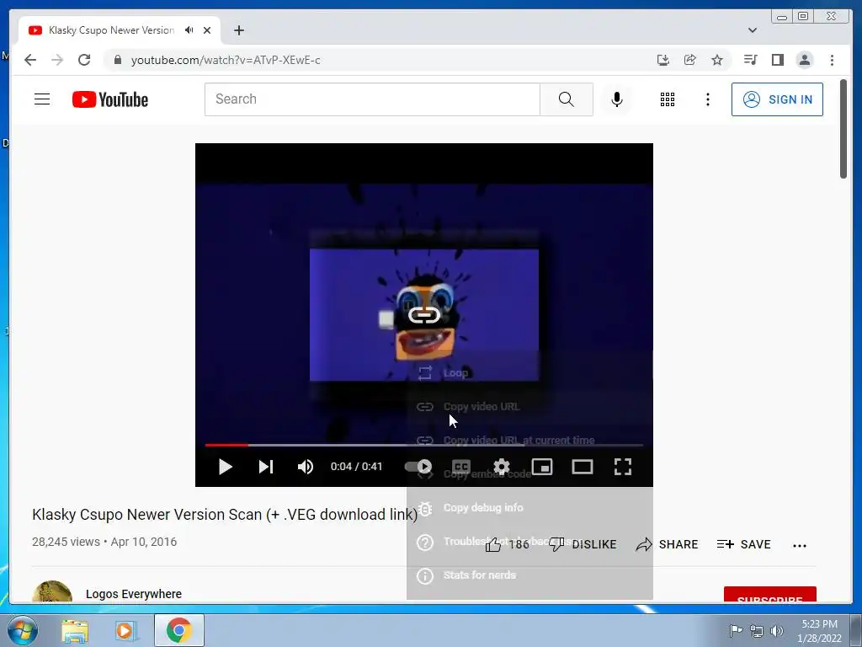
Task: Launch Windows Media Player from taskbar
Action: (125, 630)
